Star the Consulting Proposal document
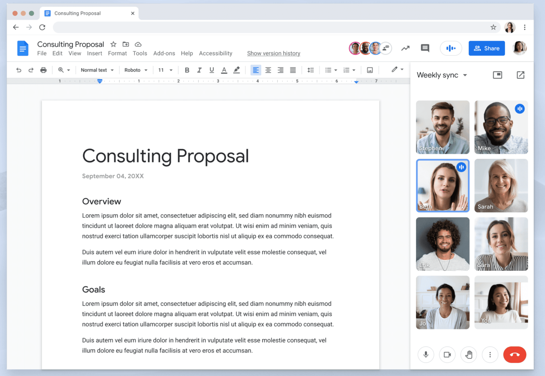The height and width of the screenshot is (376, 545). coord(113,44)
